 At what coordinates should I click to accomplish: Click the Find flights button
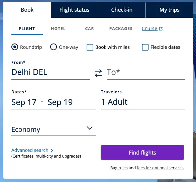tap(142, 153)
